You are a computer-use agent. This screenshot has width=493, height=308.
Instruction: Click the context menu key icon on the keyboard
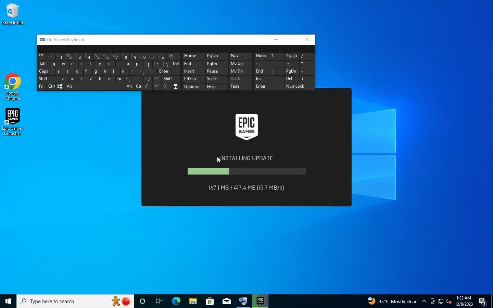coord(176,87)
